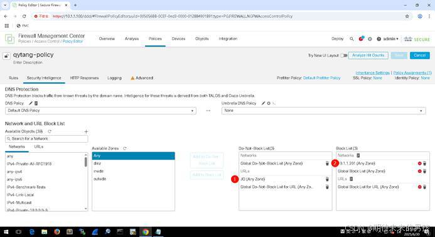
Task: Click red block icon for Global Block List (Any Zone)
Action: click(x=419, y=171)
